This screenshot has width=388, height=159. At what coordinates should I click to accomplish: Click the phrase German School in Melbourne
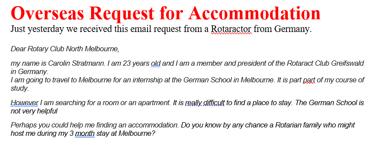(x=227, y=81)
